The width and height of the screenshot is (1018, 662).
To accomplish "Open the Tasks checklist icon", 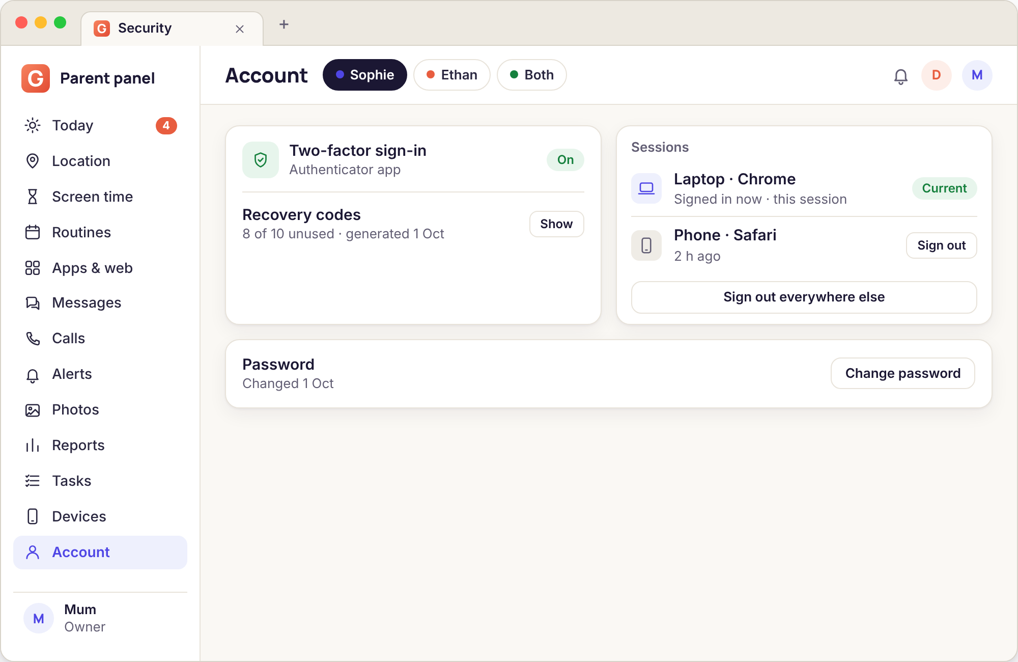I will (x=33, y=481).
